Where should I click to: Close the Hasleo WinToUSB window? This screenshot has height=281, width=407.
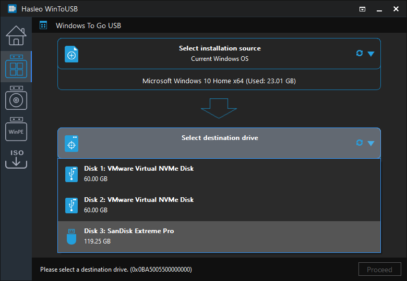click(396, 9)
